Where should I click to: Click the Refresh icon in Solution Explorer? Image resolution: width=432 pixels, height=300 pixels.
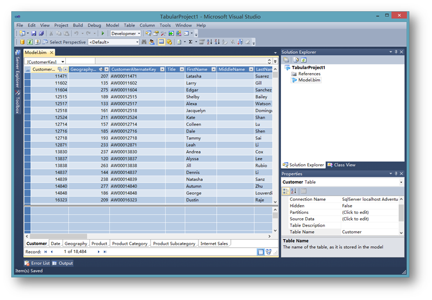[304, 60]
